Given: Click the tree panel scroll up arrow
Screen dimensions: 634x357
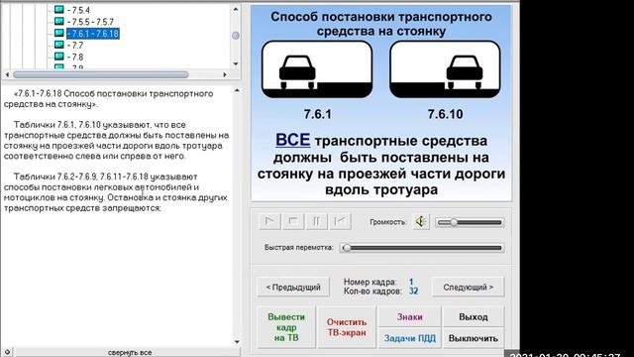Looking at the screenshot, I should [236, 9].
